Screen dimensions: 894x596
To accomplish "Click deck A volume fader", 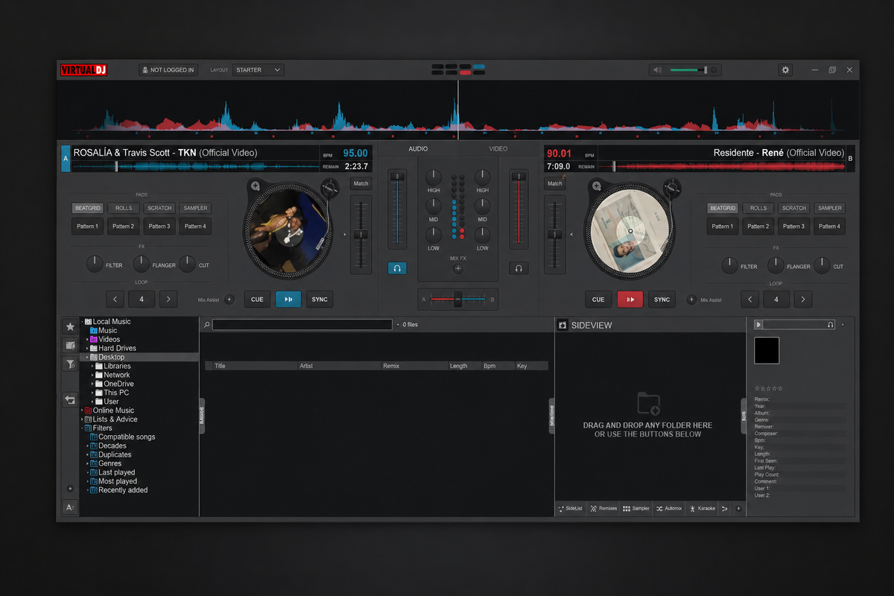I will coord(397,176).
